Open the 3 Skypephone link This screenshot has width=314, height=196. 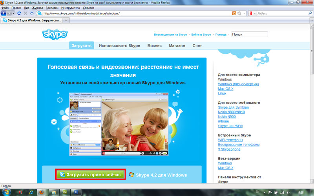[x=229, y=149]
